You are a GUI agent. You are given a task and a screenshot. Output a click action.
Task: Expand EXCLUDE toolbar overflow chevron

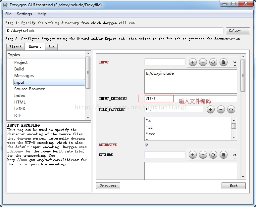click(234, 156)
